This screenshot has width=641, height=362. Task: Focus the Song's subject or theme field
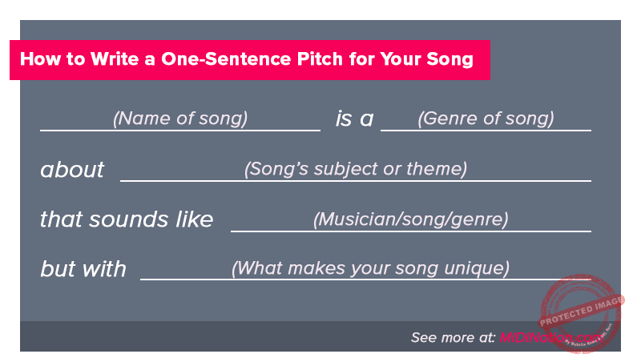[355, 170]
